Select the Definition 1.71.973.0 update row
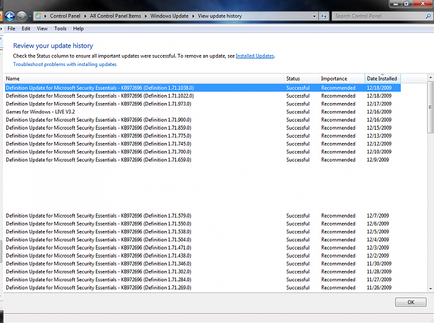 point(203,104)
